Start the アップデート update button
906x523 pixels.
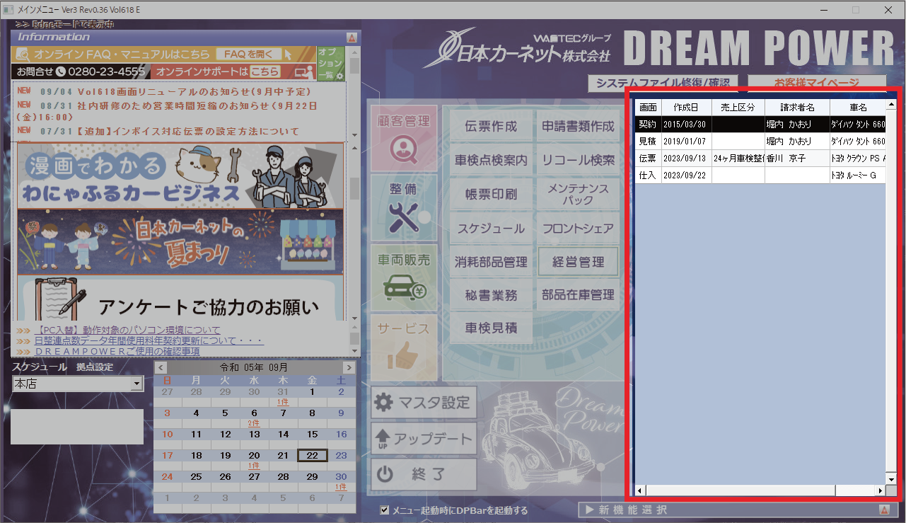pyautogui.click(x=424, y=438)
